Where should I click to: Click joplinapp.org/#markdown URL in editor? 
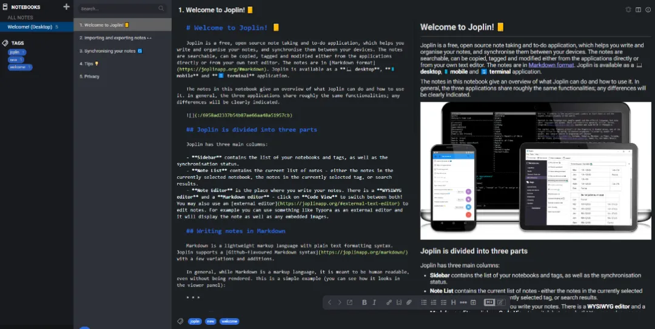click(x=222, y=69)
